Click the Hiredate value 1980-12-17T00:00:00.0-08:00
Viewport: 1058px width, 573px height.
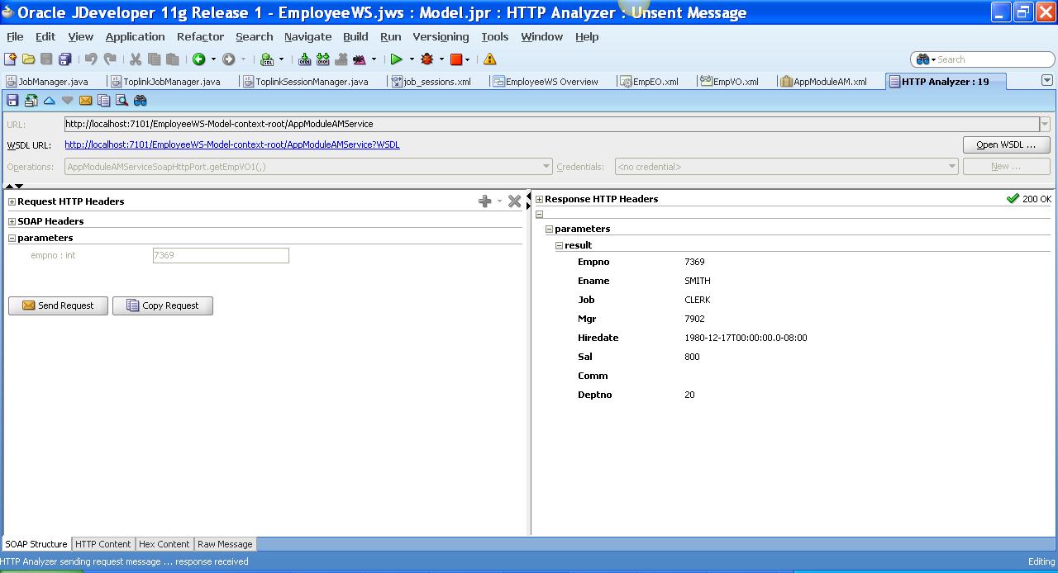point(746,338)
